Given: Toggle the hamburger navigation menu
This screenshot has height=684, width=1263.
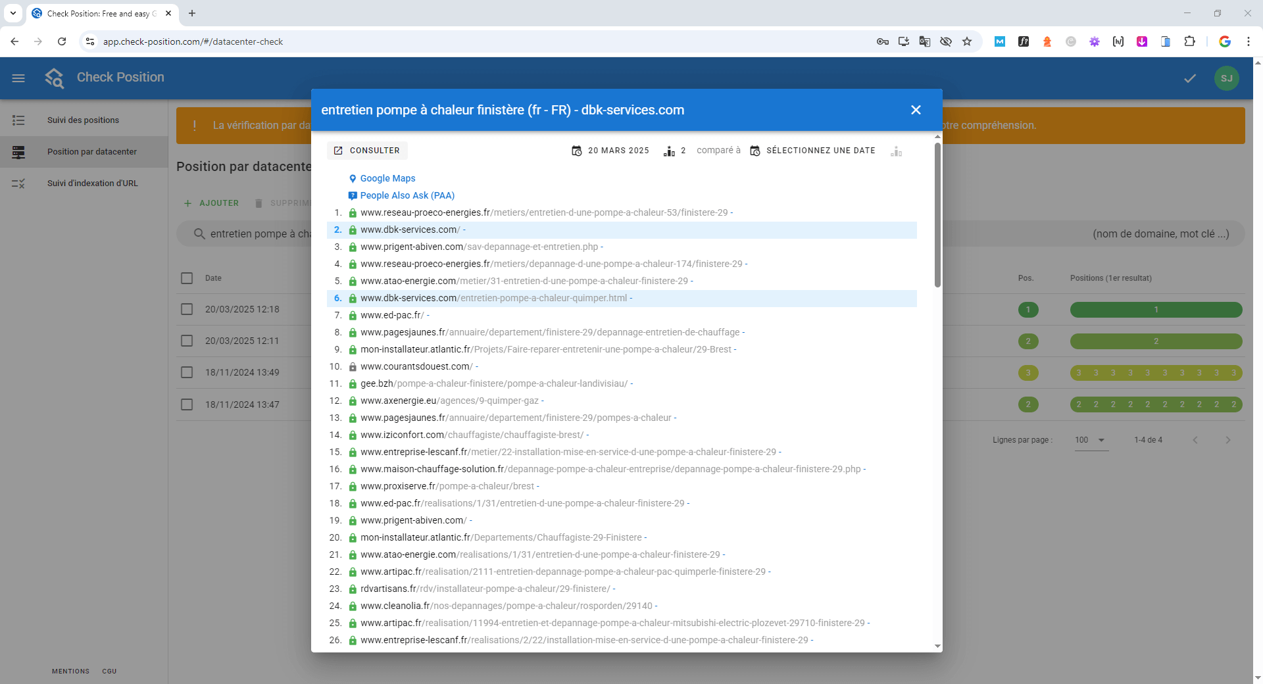Looking at the screenshot, I should coord(18,78).
